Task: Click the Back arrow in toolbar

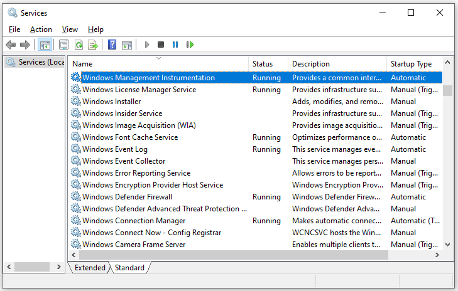Action: 11,45
